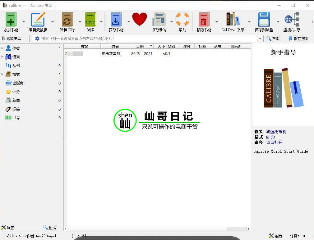Click the 布局 layout button
The height and width of the screenshot is (240, 314).
point(275,236)
